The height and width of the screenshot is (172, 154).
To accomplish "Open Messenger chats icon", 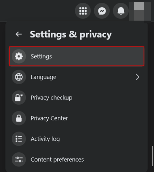I will (x=102, y=11).
